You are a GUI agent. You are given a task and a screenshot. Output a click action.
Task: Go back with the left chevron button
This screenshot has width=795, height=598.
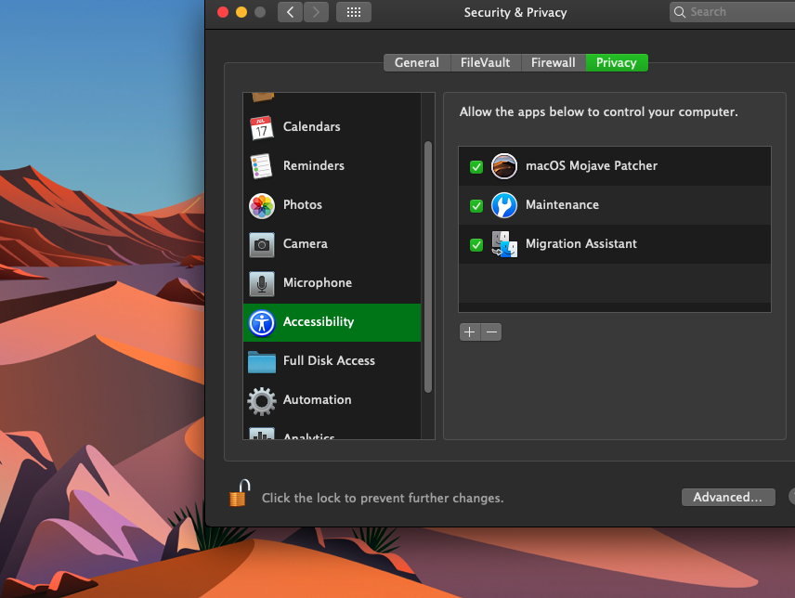pos(290,12)
